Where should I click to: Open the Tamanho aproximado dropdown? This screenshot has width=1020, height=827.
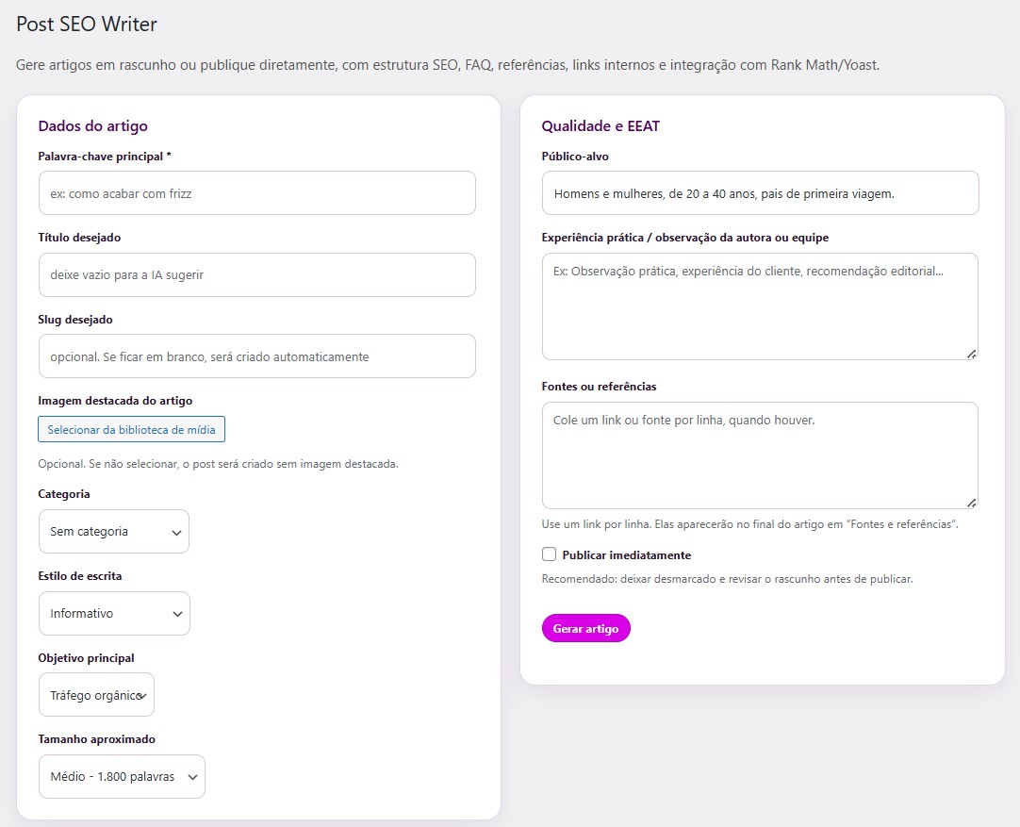122,776
